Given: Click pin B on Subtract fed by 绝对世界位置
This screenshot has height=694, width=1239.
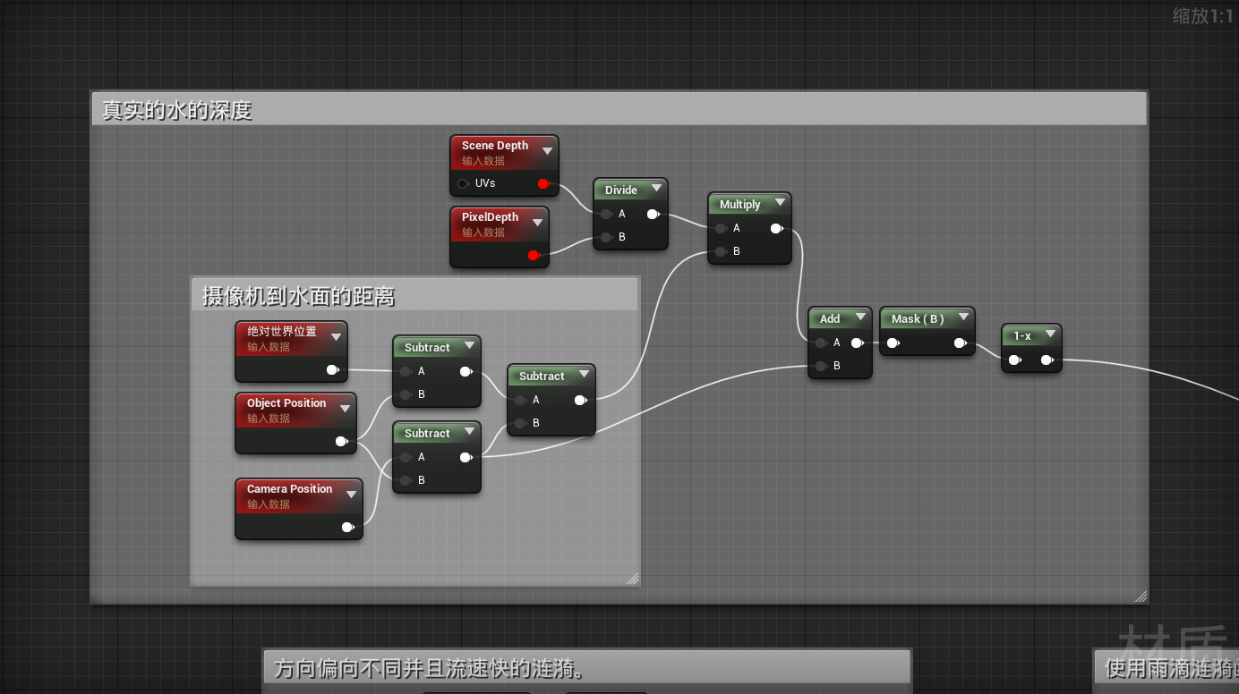Looking at the screenshot, I should click(406, 394).
